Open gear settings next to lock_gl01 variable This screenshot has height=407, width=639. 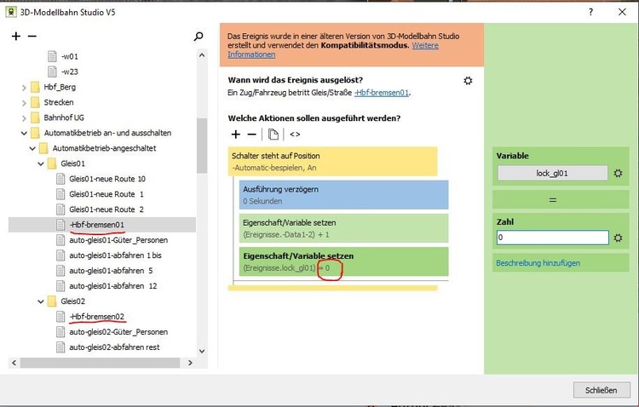click(x=619, y=173)
